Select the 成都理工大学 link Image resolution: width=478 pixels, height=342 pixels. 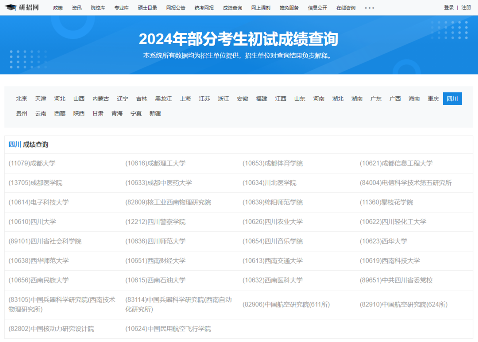(155, 163)
